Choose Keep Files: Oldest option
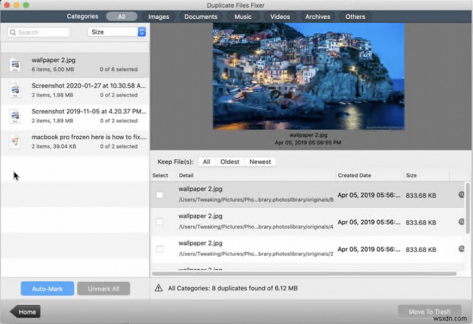The width and height of the screenshot is (473, 324). [x=230, y=161]
